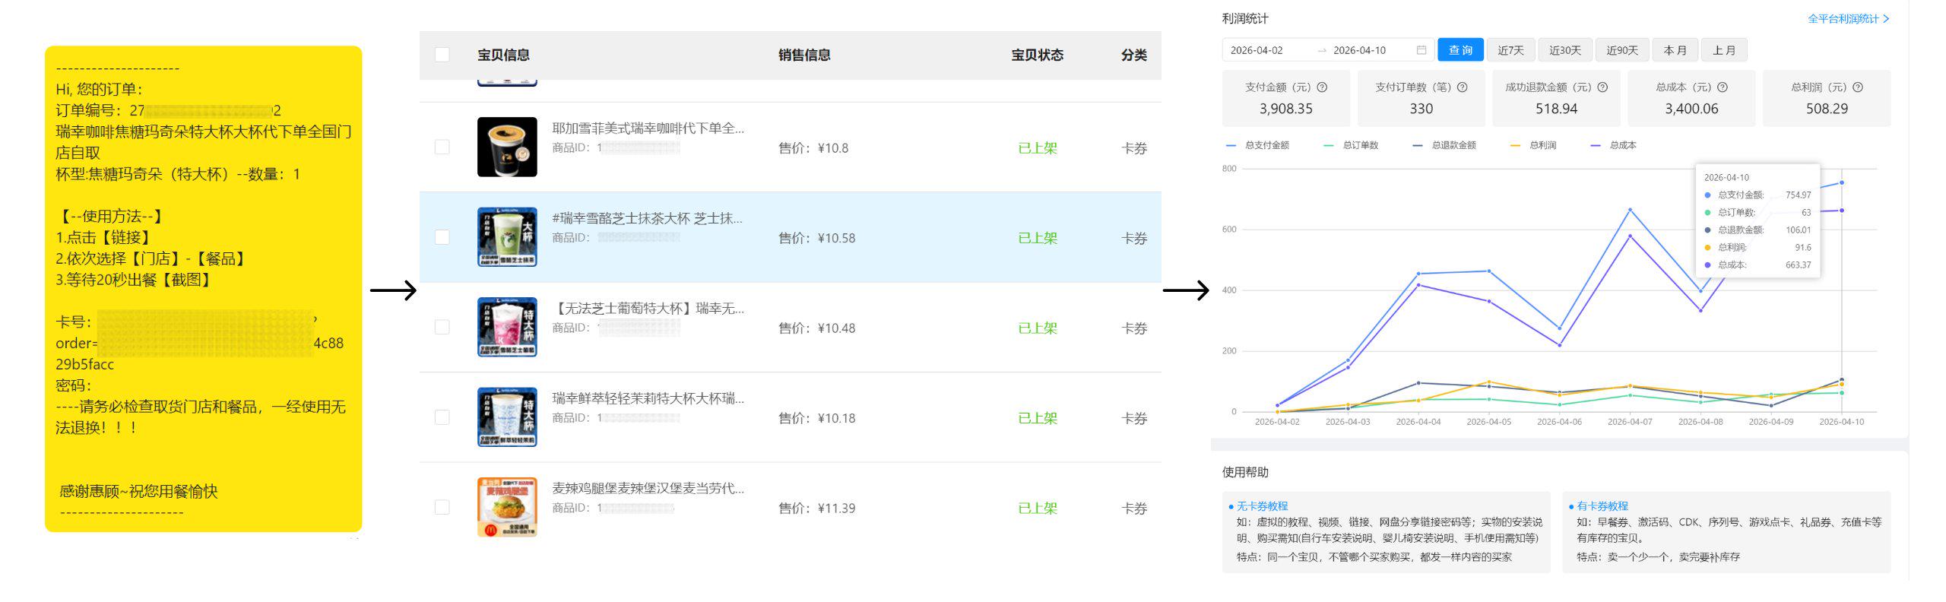Open 麦辣鸡腿堡 McDonald's product thumbnail
The width and height of the screenshot is (1946, 602).
coord(507,507)
